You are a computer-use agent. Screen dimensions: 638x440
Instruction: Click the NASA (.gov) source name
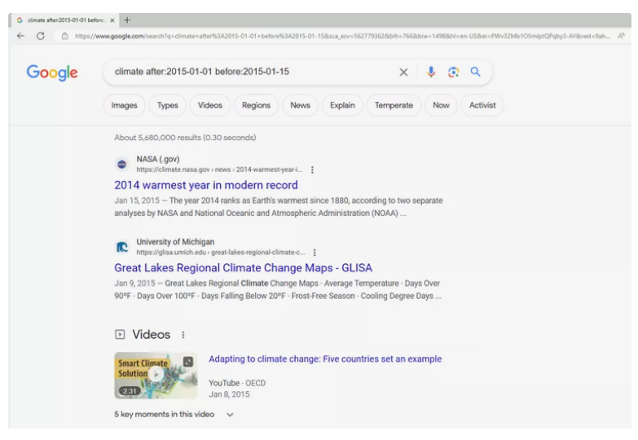(x=158, y=159)
